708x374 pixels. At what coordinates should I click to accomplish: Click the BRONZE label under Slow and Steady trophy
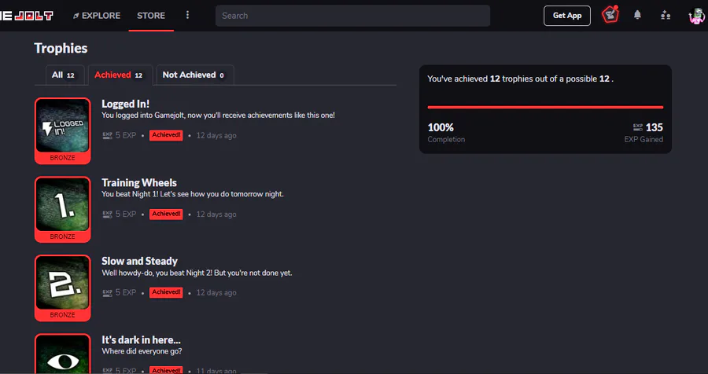pos(62,315)
